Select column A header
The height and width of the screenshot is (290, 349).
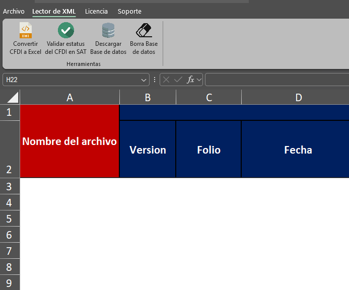[69, 98]
